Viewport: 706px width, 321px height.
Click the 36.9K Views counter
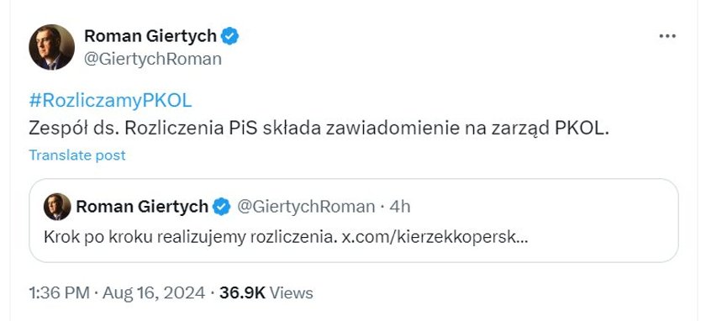click(266, 293)
